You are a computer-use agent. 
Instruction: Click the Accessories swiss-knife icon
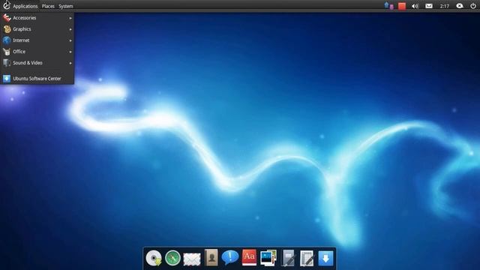[x=7, y=18]
